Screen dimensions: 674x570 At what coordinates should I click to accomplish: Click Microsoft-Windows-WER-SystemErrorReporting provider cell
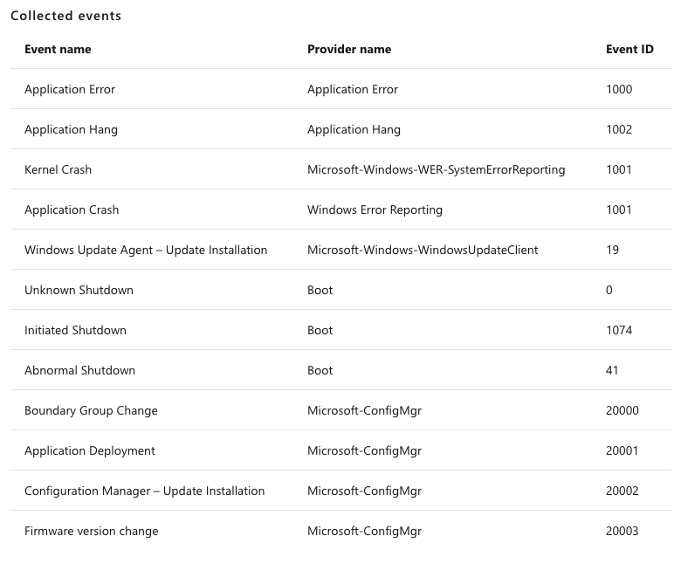436,170
